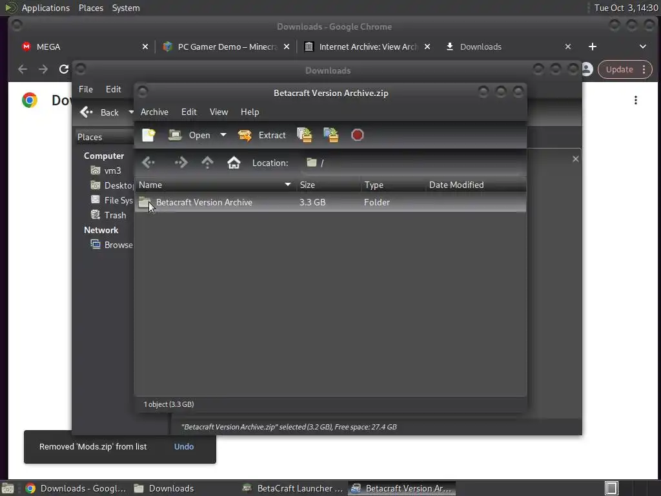The height and width of the screenshot is (496, 661).
Task: Open Trash in Places sidebar
Action: tap(108, 215)
